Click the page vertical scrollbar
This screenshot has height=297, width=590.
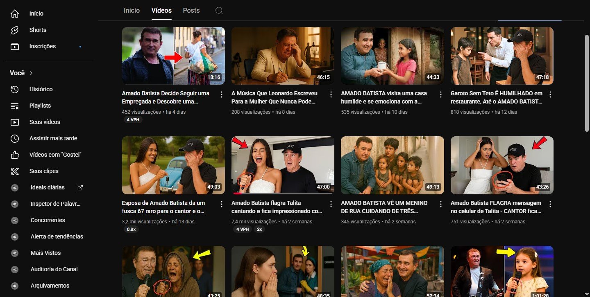[587, 83]
